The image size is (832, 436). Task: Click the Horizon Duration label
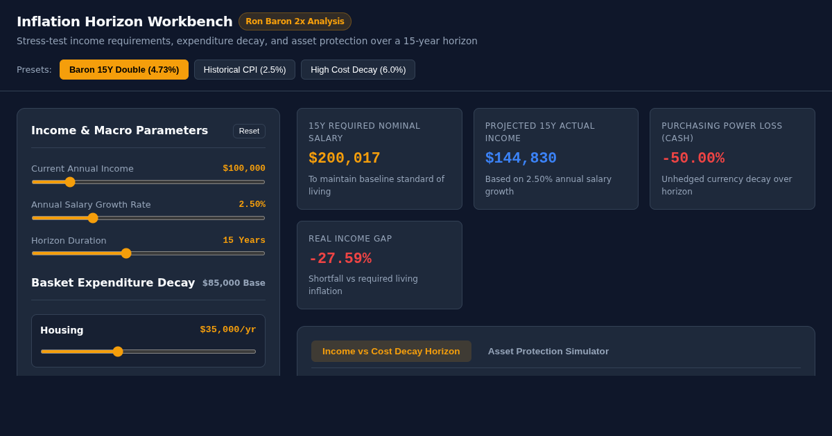(x=69, y=240)
